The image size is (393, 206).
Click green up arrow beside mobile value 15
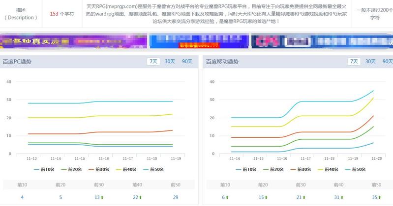[x=266, y=198]
